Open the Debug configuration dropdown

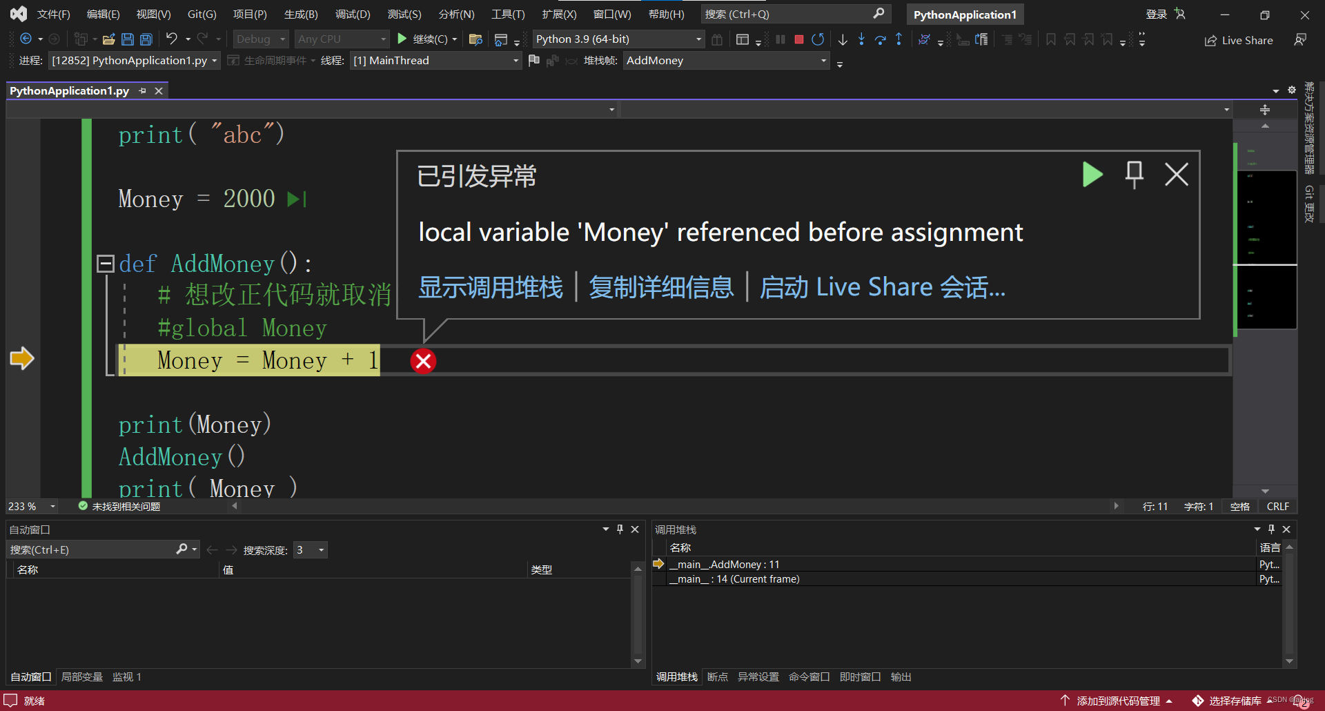pyautogui.click(x=261, y=39)
